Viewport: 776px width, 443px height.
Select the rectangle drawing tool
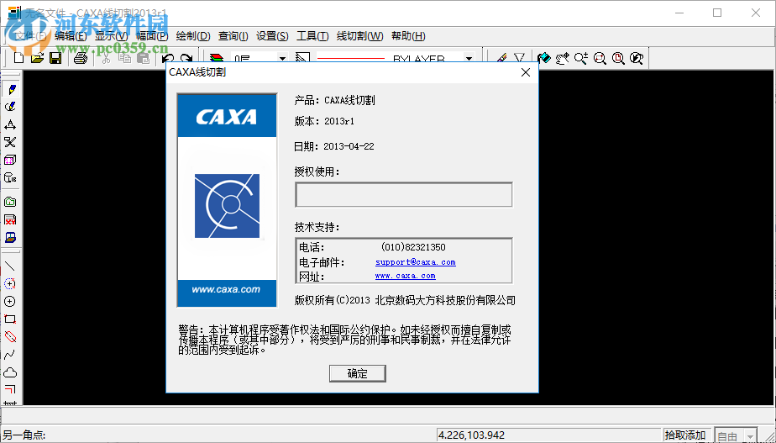(10, 319)
